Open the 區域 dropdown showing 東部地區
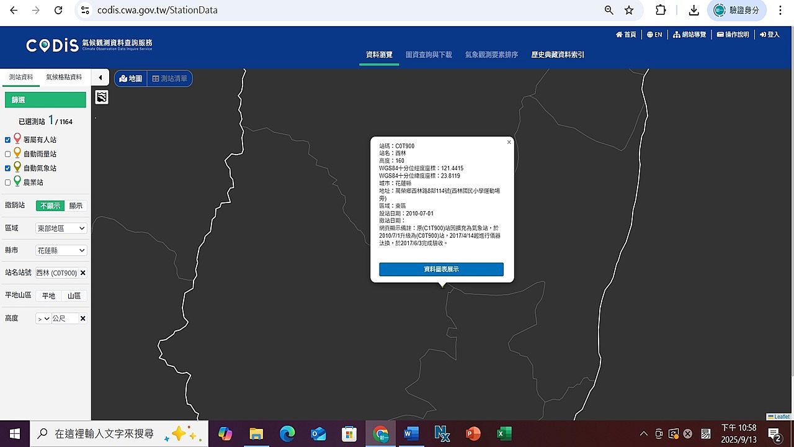Screen dimensions: 794x447 coord(61,228)
